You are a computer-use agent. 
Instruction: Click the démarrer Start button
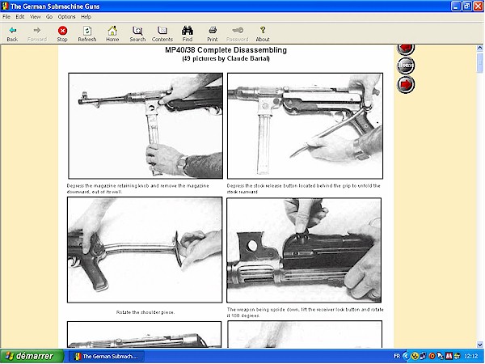(x=32, y=356)
